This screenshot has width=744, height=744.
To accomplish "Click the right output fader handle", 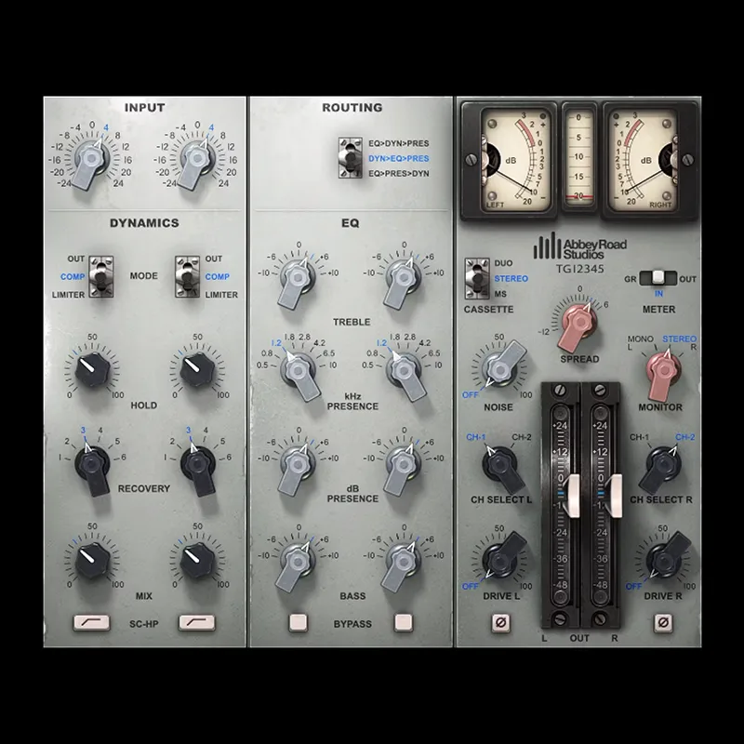I will point(616,496).
